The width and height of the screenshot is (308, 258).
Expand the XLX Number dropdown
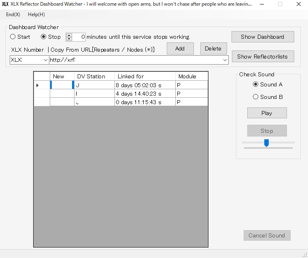pyautogui.click(x=45, y=60)
